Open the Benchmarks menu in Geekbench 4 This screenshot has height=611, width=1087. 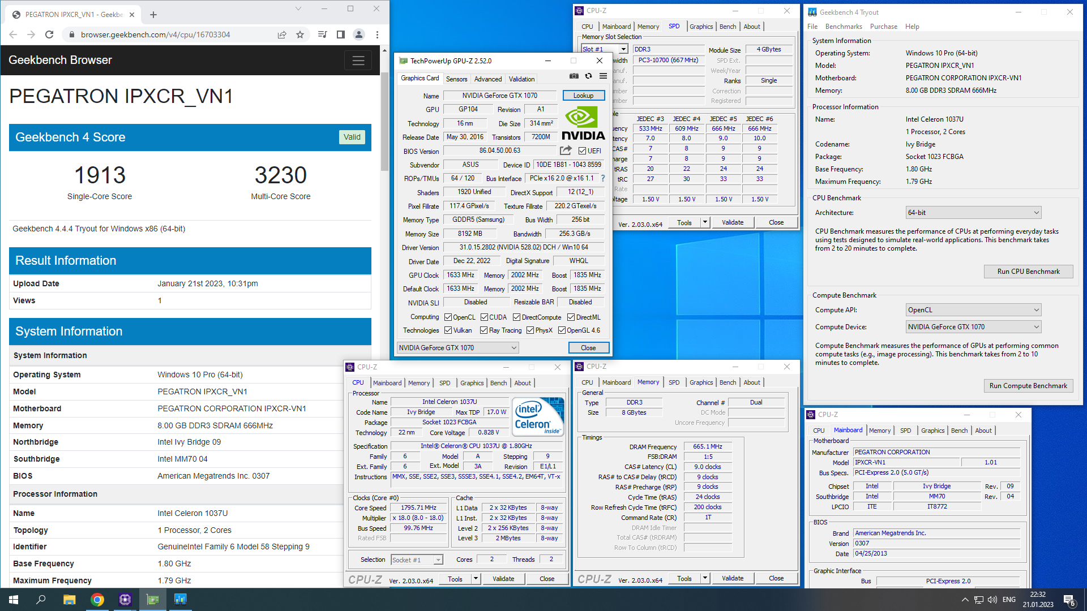click(x=844, y=27)
